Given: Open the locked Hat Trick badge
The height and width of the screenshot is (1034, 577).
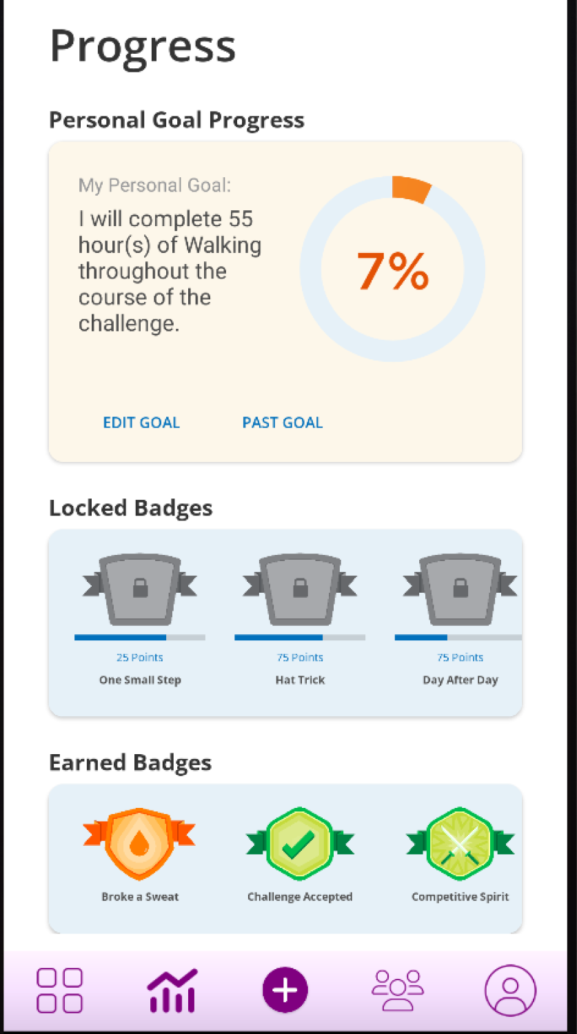Looking at the screenshot, I should pyautogui.click(x=300, y=589).
